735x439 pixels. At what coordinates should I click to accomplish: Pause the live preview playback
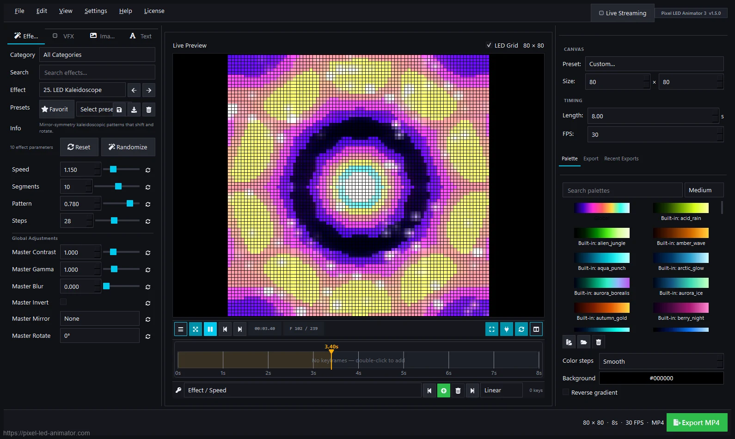(x=210, y=329)
